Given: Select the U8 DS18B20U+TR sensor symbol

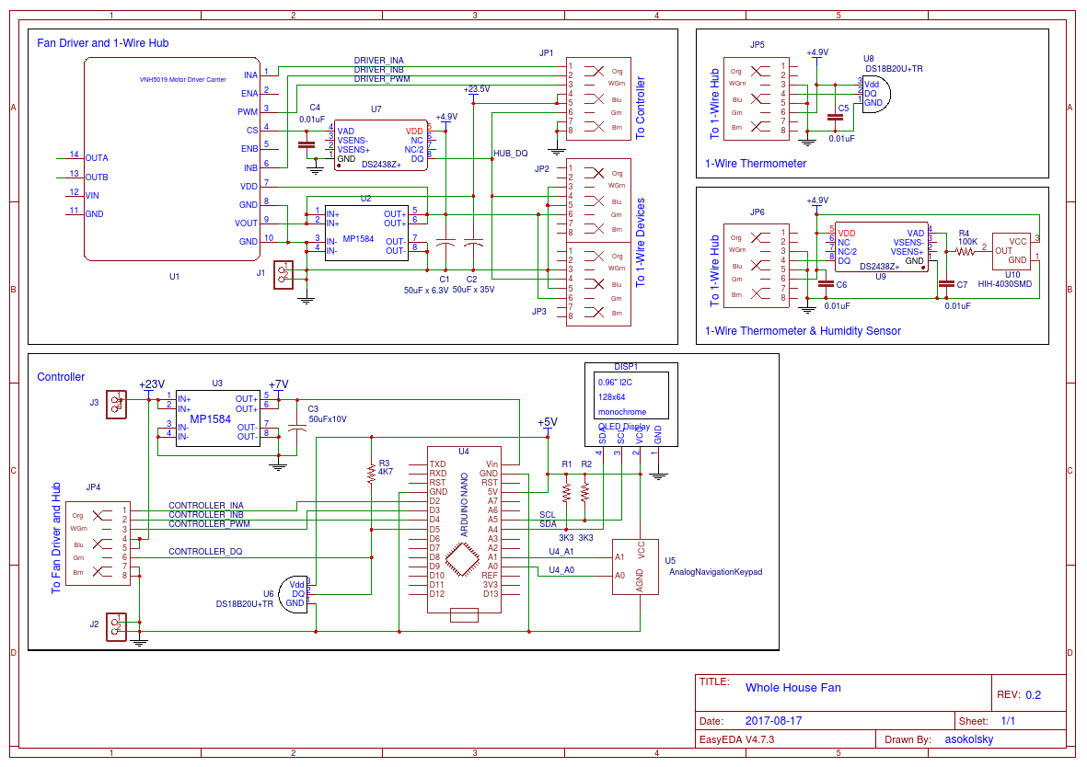Looking at the screenshot, I should coord(876,94).
